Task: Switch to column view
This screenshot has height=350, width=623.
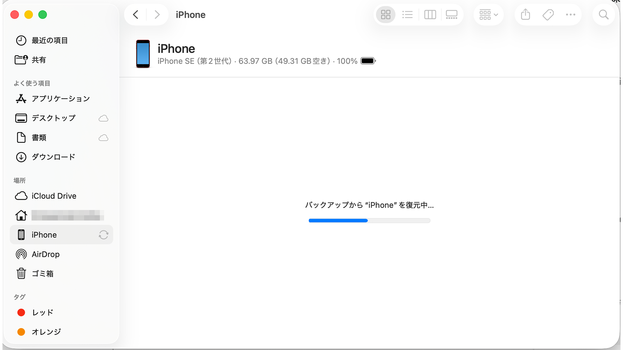Action: coord(430,15)
